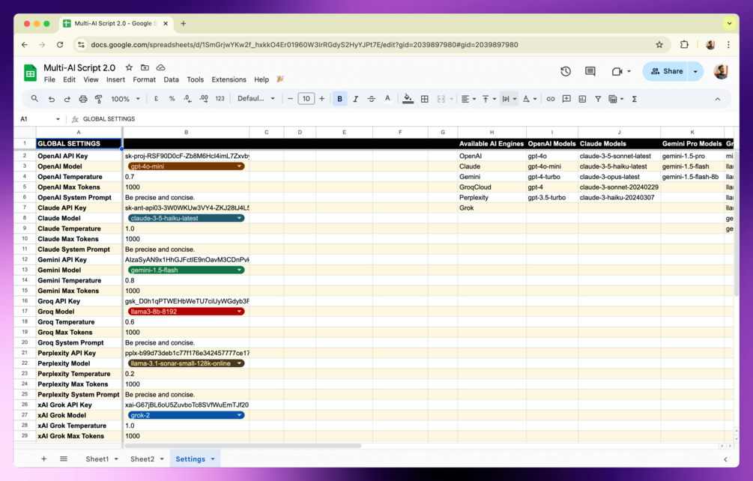This screenshot has height=481, width=753.
Task: Click the browser reload button
Action: click(60, 45)
